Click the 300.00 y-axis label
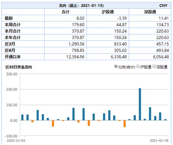Screen dimensions: 173x145 coord(12,74)
